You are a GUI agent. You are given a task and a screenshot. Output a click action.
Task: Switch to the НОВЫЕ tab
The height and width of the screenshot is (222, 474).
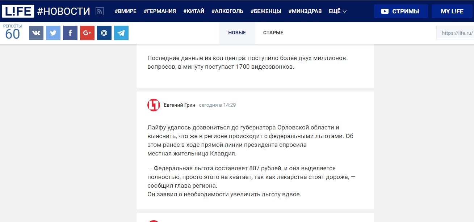[237, 33]
